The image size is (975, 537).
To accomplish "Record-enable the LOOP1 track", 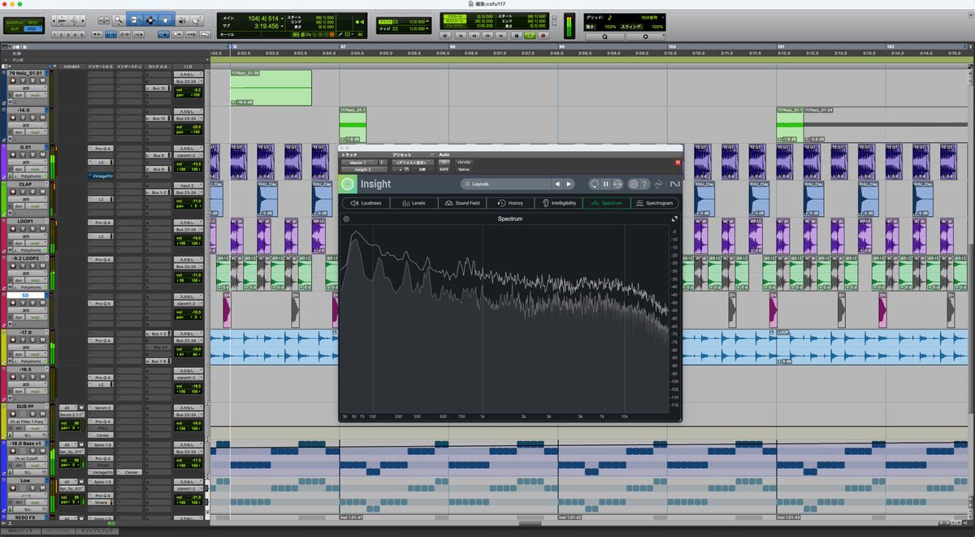I will tap(13, 228).
